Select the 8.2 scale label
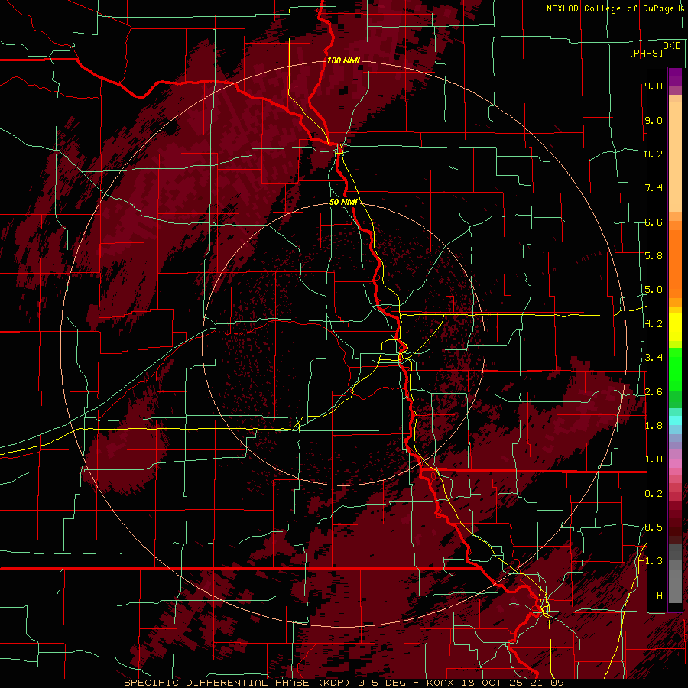This screenshot has height=688, width=688. pos(654,154)
